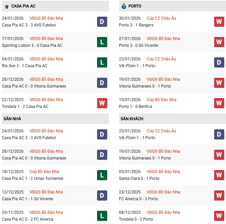
Task: Select the SÂN NHÀ section header
Action: 12,119
